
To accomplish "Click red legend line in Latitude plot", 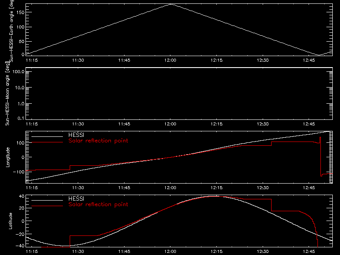I will click(47, 206).
